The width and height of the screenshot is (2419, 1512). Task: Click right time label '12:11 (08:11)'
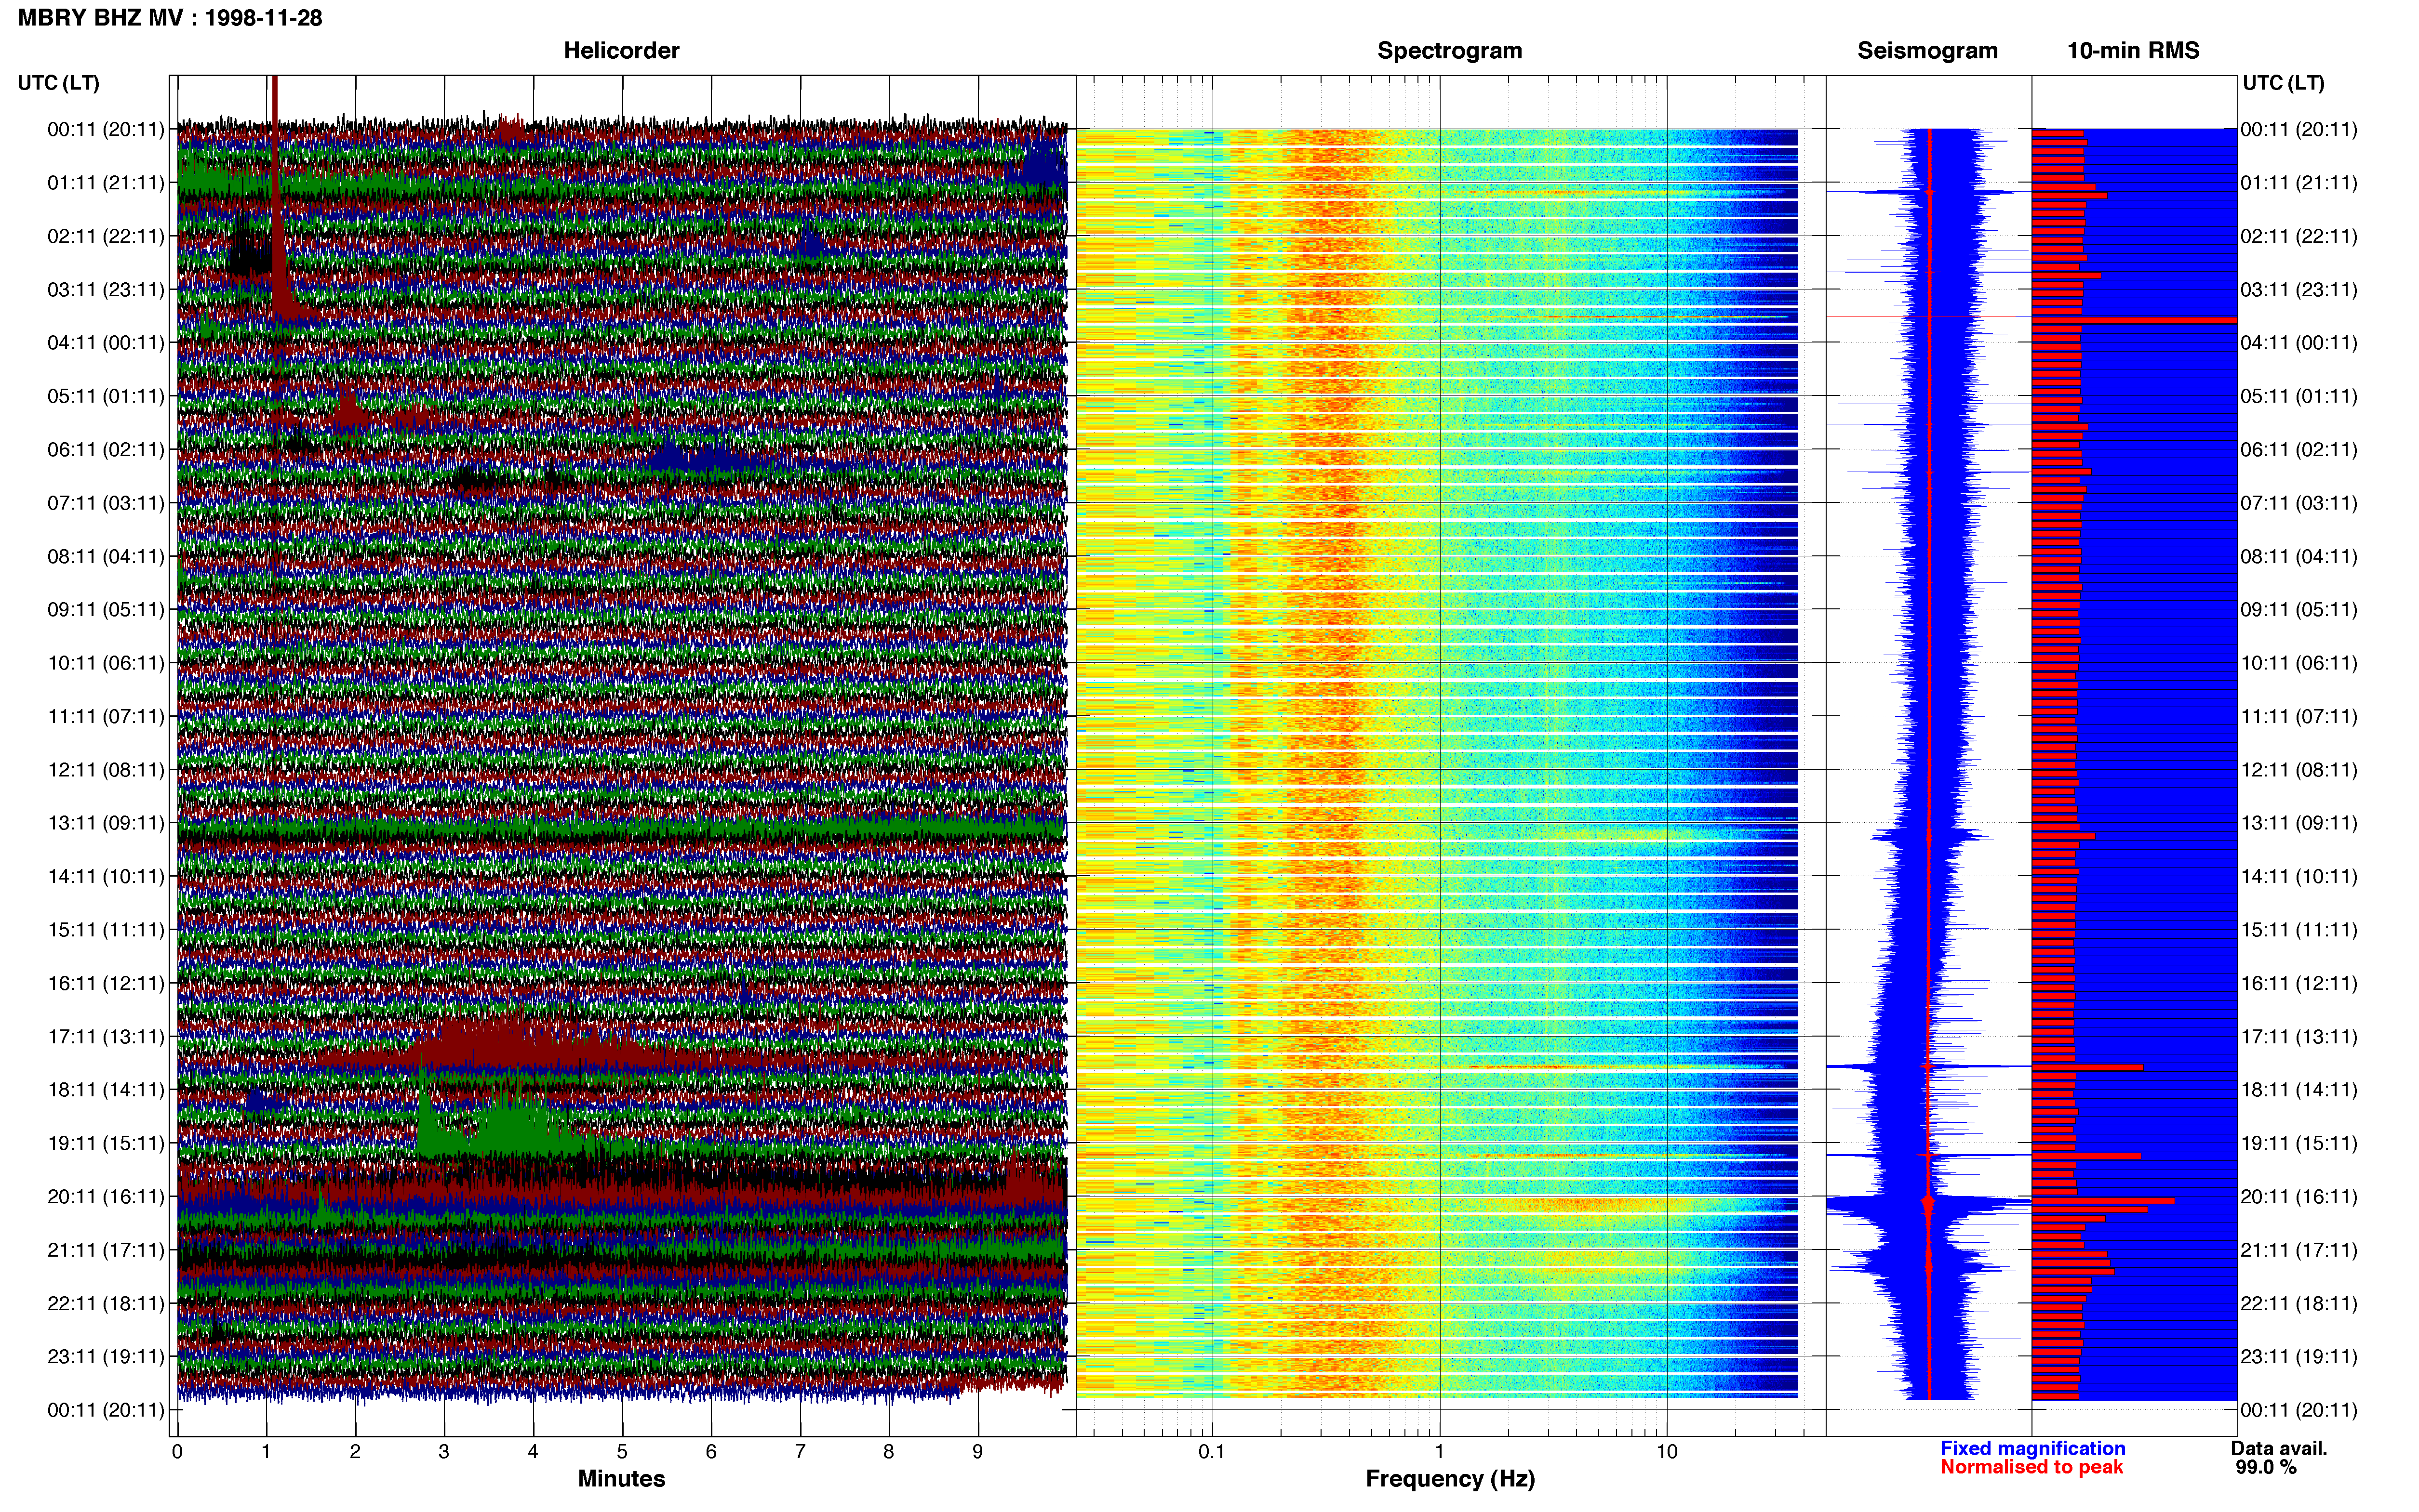(2299, 770)
